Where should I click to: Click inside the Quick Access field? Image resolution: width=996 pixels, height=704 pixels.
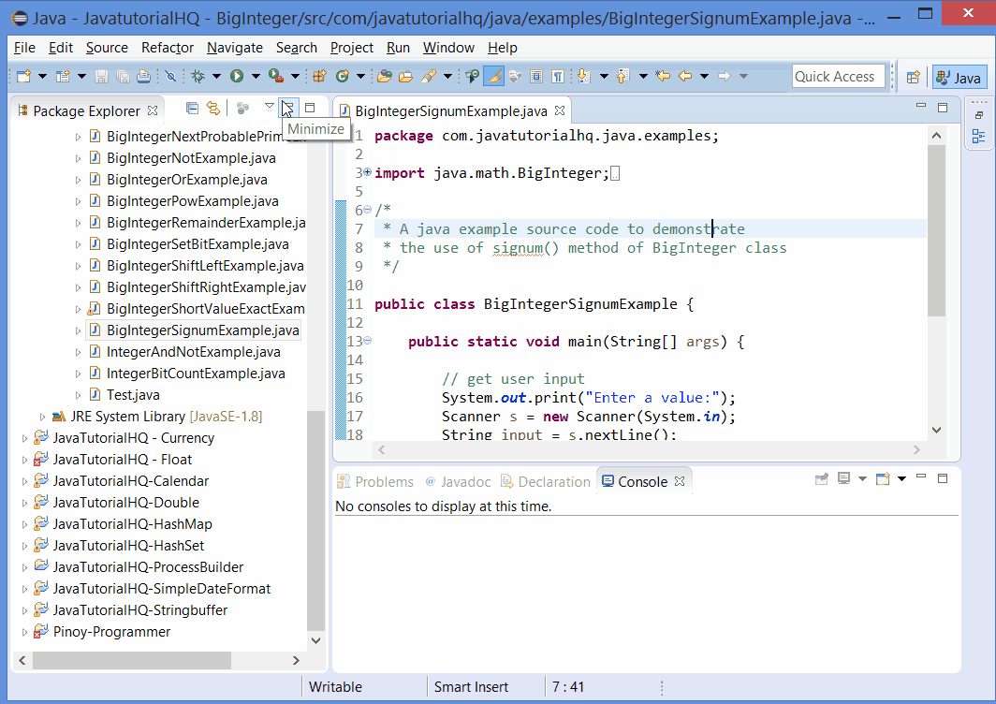[x=838, y=76]
